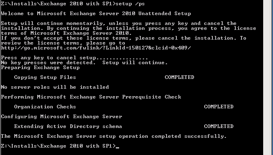Click the blinking cursor at the final prompt
This screenshot has height=155, width=273.
pos(117,148)
